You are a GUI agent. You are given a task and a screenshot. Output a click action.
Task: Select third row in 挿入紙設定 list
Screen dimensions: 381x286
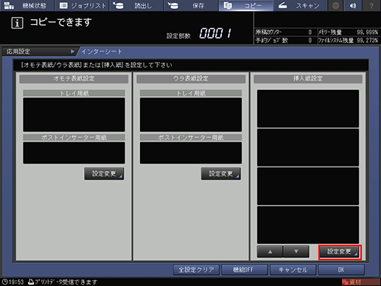click(308, 186)
